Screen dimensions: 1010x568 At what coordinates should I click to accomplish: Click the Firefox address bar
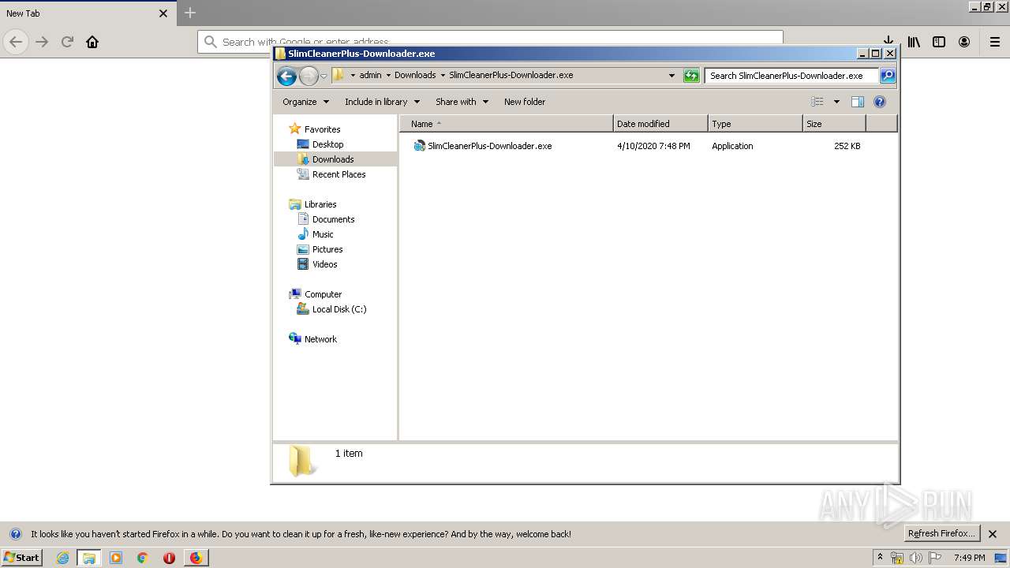[x=490, y=42]
